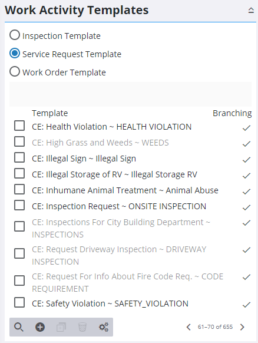Click the Branching column header
This screenshot has width=258, height=343.
pos(232,113)
